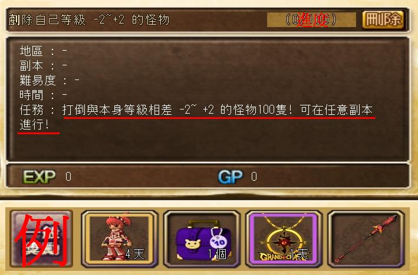
Task: Select the red-haired character costume reward
Action: click(120, 239)
